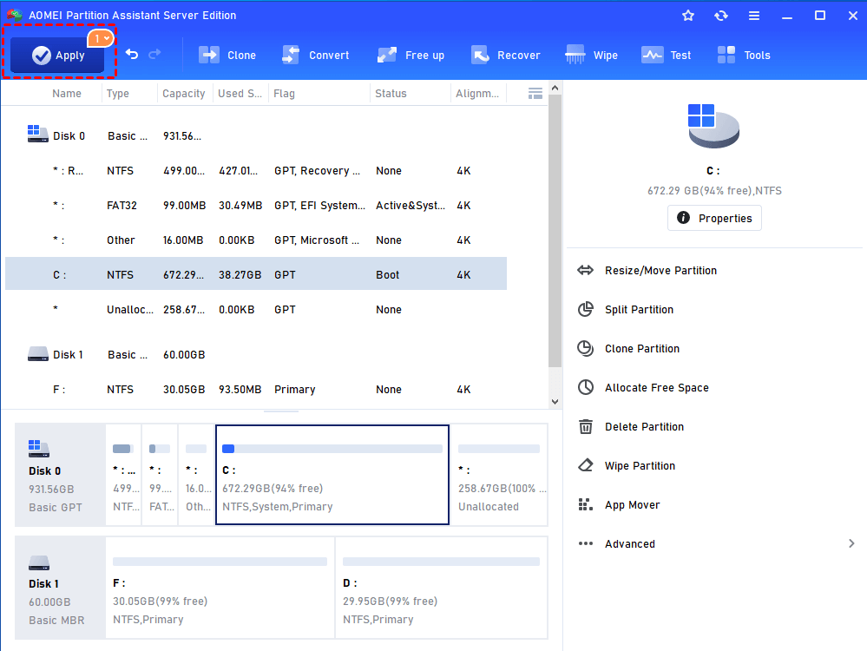Open the Clone tool
This screenshot has height=651, width=867.
coord(227,56)
